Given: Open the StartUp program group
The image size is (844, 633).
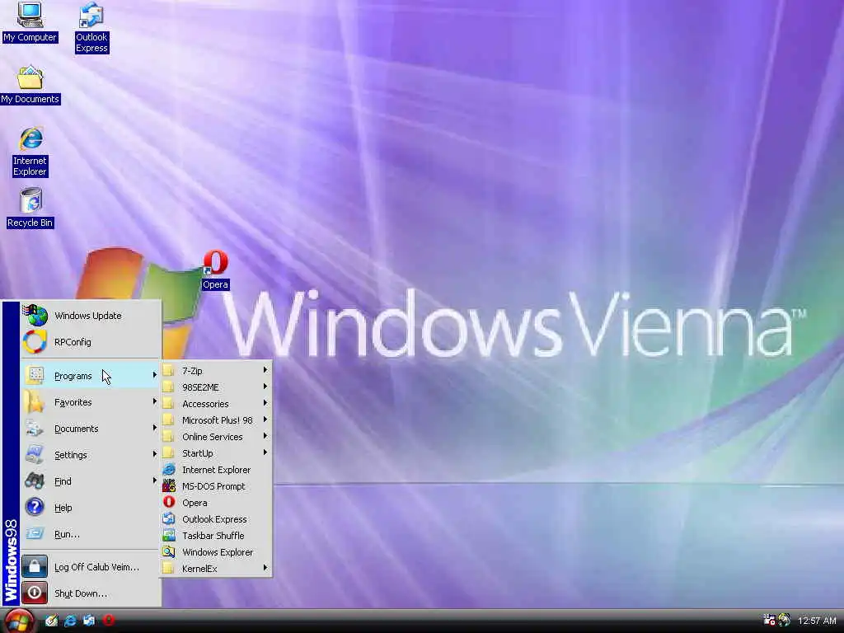Looking at the screenshot, I should [x=216, y=453].
